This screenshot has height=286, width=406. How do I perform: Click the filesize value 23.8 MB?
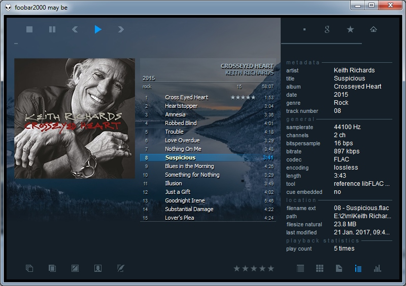[x=345, y=224]
